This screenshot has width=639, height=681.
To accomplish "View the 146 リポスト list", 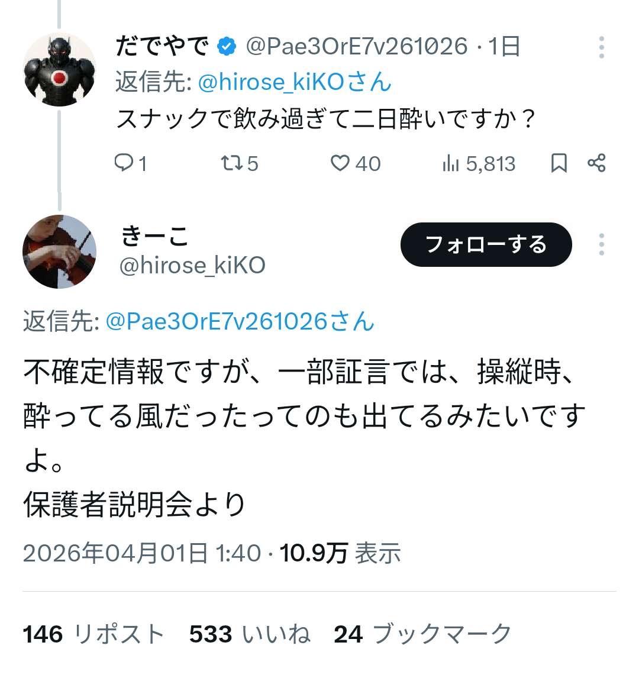I will pos(93,634).
